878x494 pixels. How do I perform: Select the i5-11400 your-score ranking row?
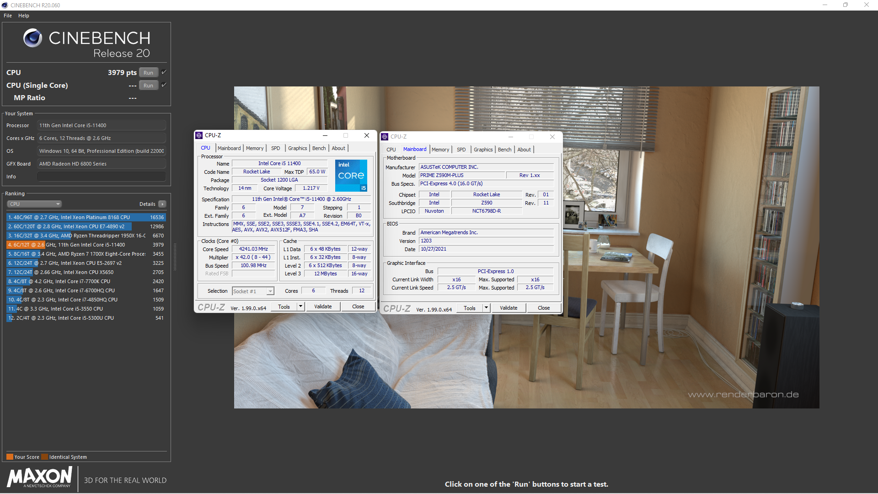[86, 245]
